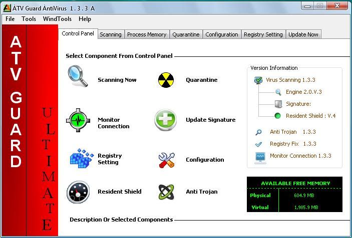Select Engine 2.0.V.3 tree entry
Screen dimensions: 352x238
303,92
